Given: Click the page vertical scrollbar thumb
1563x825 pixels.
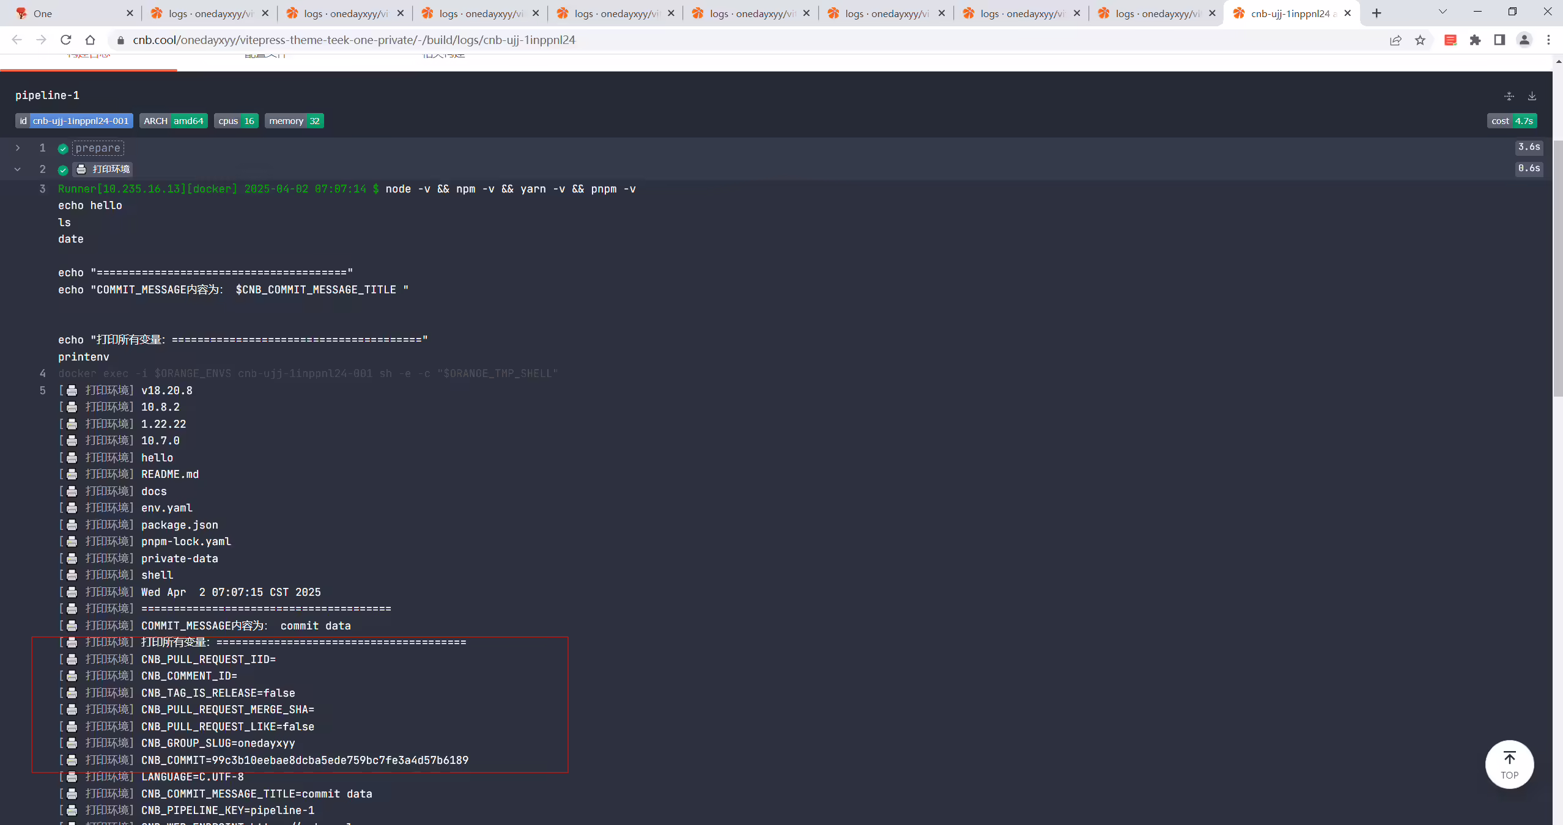Looking at the screenshot, I should coord(1557,269).
